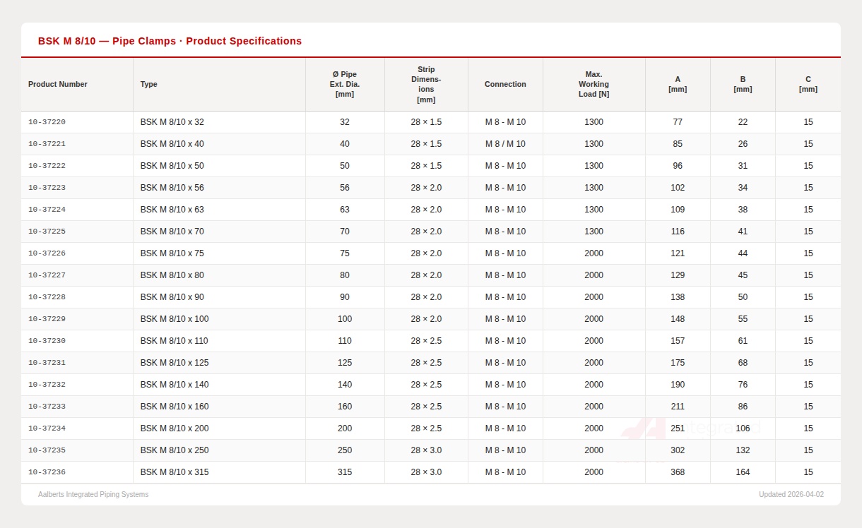Select the B [mm] column header
This screenshot has width=862, height=528.
(x=743, y=84)
